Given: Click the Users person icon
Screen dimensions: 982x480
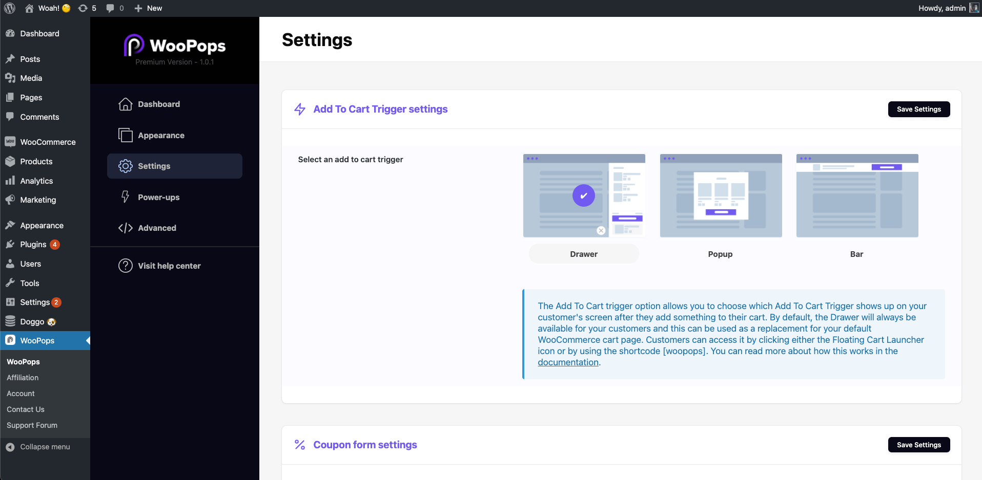Looking at the screenshot, I should tap(10, 264).
